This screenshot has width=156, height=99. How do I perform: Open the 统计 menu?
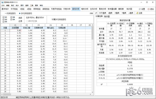tap(17, 5)
